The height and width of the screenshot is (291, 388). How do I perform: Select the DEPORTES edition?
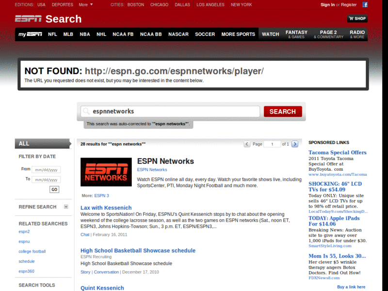63,5
